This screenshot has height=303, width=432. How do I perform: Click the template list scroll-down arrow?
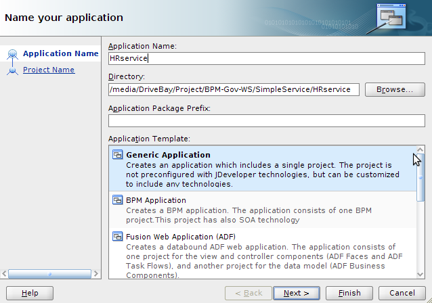(420, 274)
